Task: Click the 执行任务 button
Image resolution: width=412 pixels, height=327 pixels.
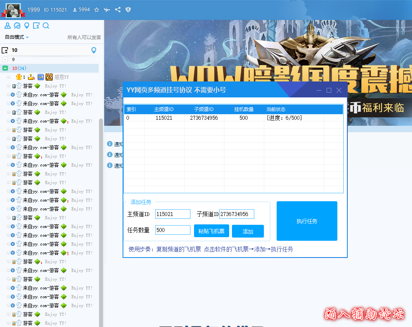Action: pyautogui.click(x=307, y=221)
